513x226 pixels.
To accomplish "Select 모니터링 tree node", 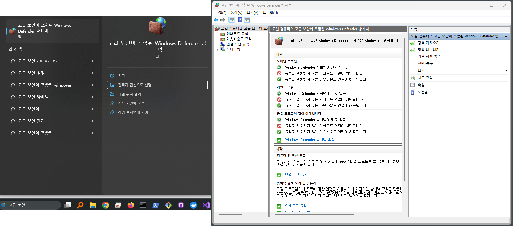I will (233, 49).
